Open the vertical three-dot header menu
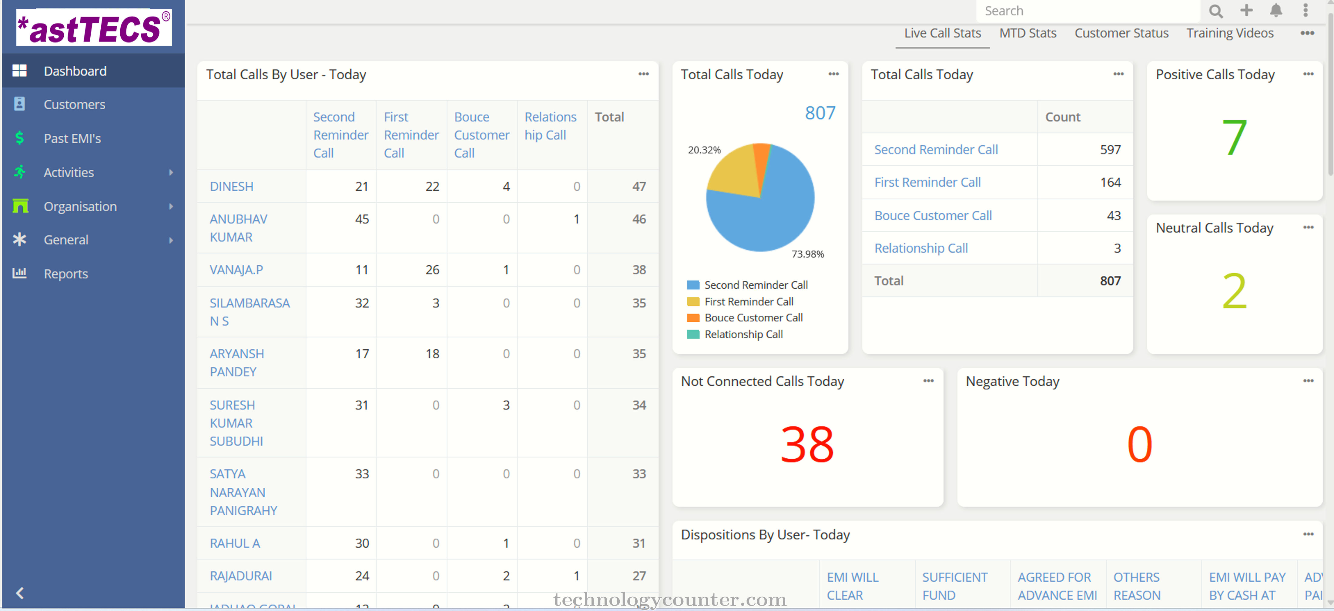Image resolution: width=1334 pixels, height=611 pixels. [x=1305, y=10]
